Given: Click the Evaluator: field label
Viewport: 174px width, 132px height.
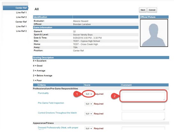Looking at the screenshot, I should tap(39, 21).
